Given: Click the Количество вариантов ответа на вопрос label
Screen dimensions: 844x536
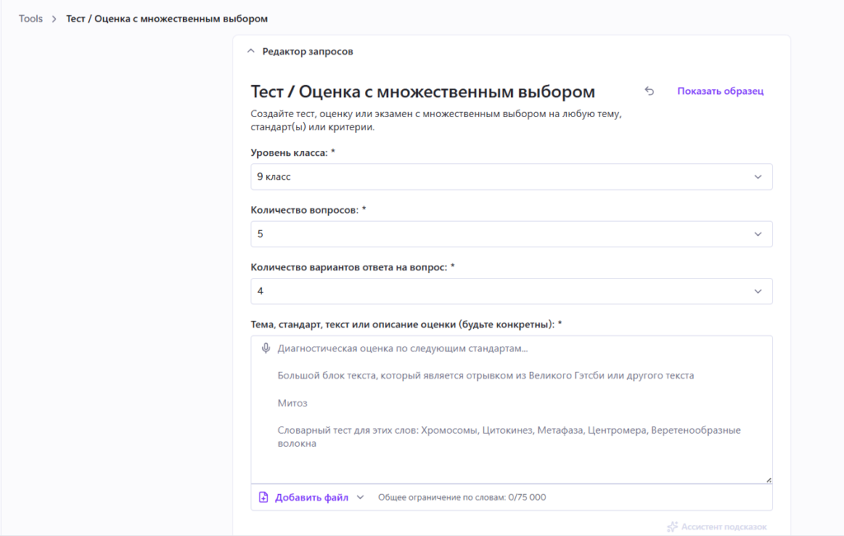Looking at the screenshot, I should 353,266.
